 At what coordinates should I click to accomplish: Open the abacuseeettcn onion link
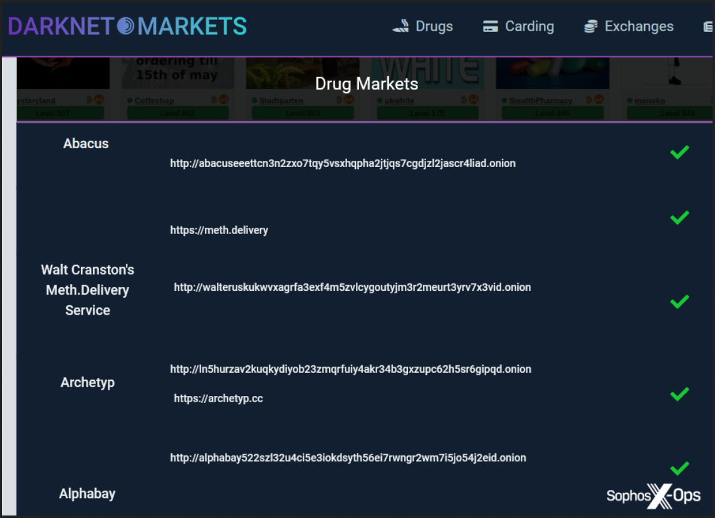(343, 163)
